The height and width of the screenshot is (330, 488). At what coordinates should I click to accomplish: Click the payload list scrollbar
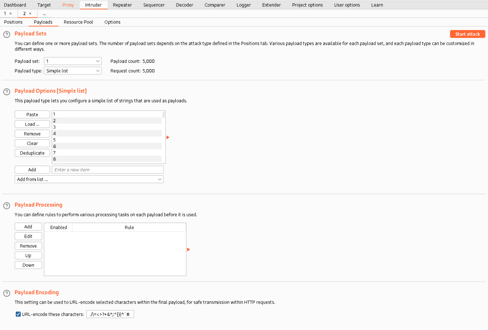coord(164,115)
